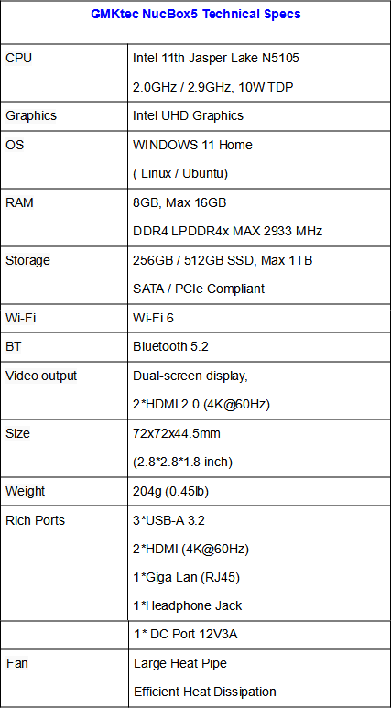Click the GMKtec NucBox5 Technical Specs title
The image size is (391, 708).
(x=196, y=14)
